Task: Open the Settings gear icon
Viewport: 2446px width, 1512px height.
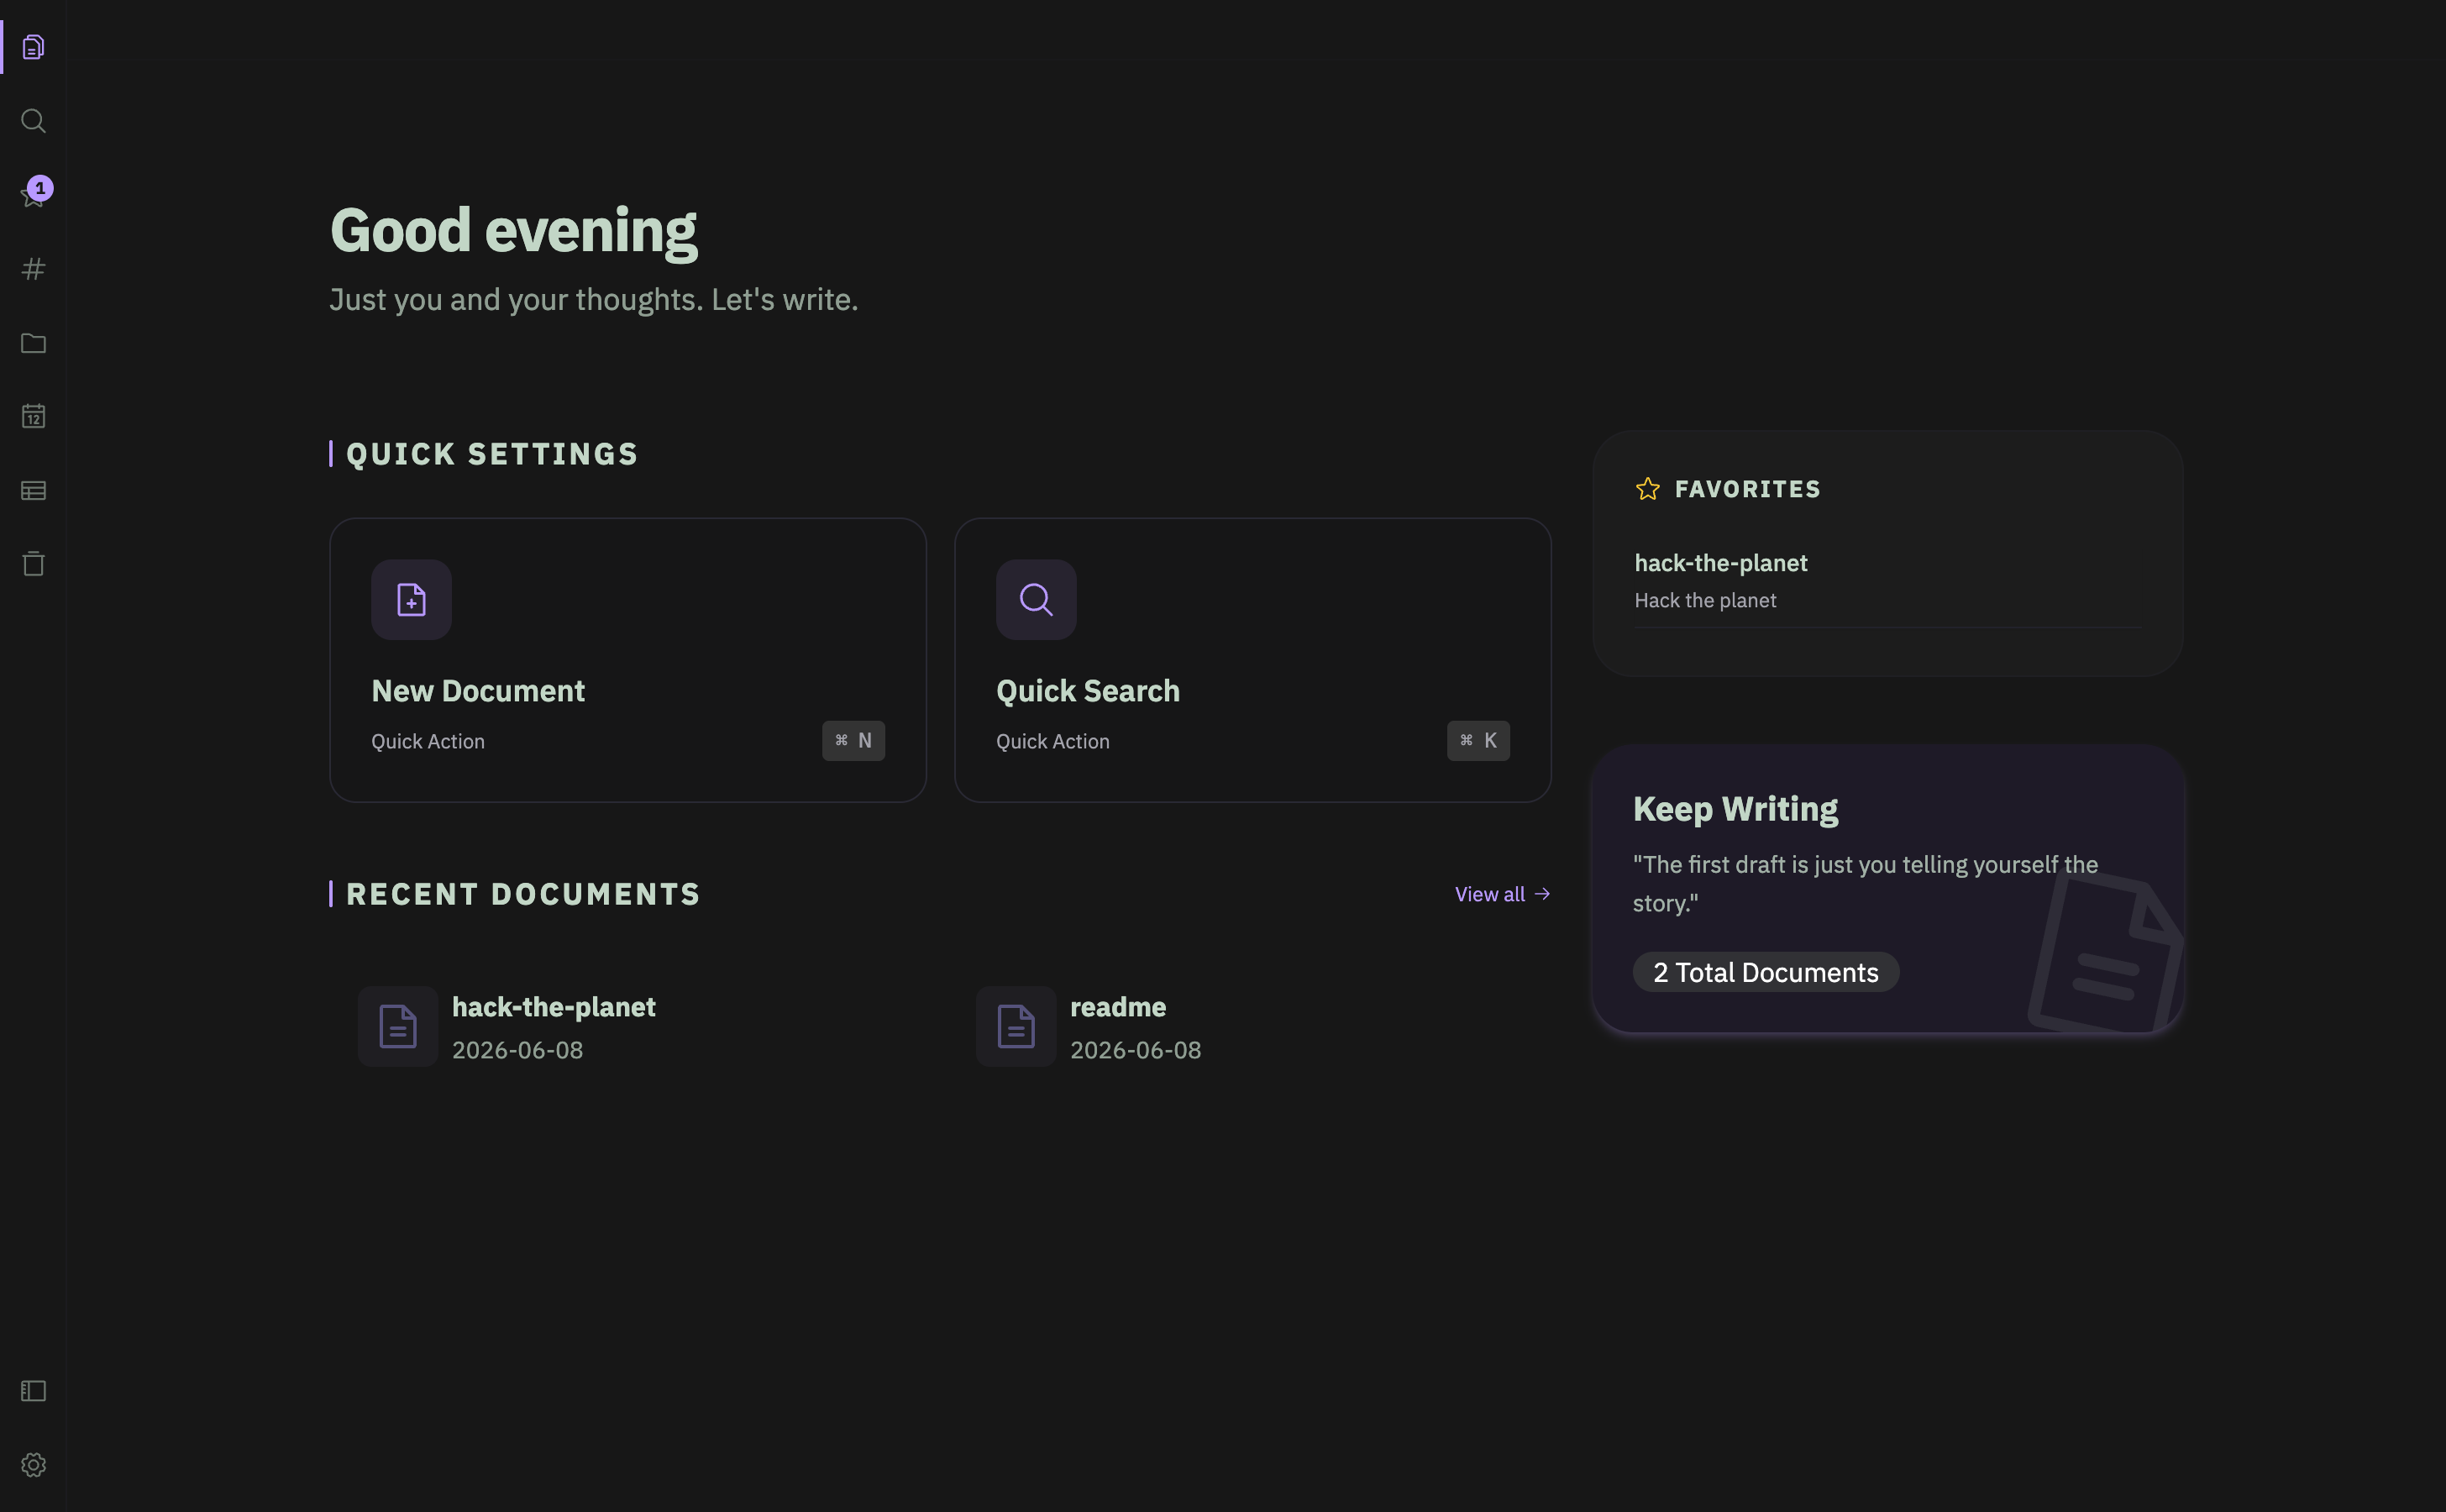Action: pyautogui.click(x=33, y=1465)
